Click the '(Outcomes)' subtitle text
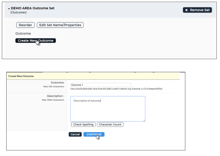Viewport: 220px width, 156px height. [x=18, y=12]
